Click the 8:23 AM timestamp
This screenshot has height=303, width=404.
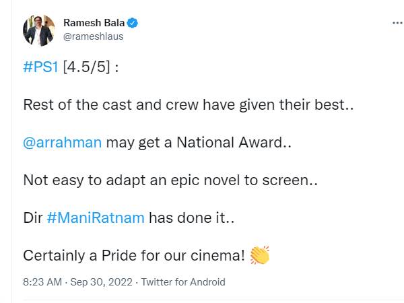coord(43,282)
